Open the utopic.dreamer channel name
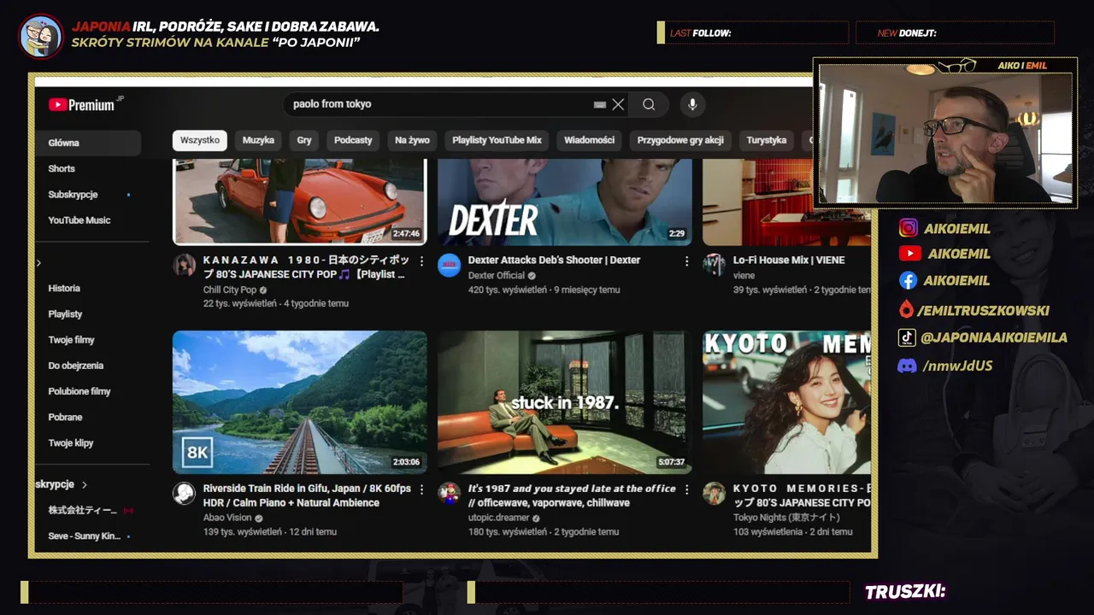1094x615 pixels. [499, 518]
